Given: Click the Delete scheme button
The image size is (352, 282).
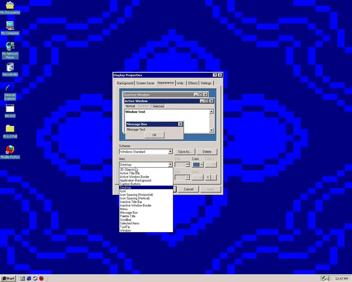Looking at the screenshot, I should pyautogui.click(x=207, y=152).
